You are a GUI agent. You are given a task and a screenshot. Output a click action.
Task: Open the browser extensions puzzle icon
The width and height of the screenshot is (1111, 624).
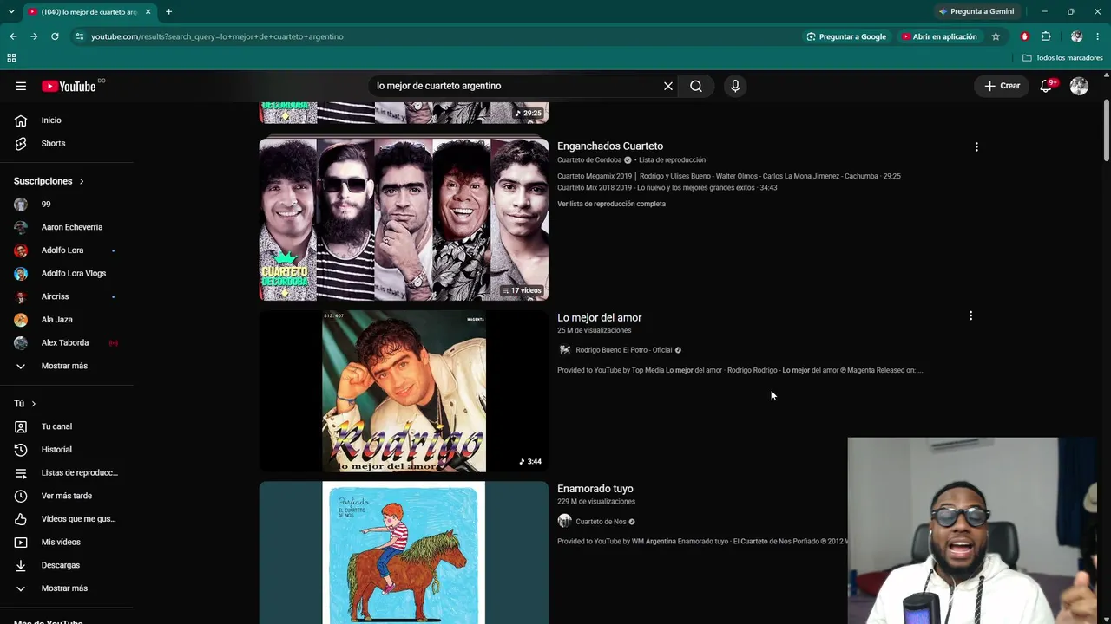tap(1046, 36)
